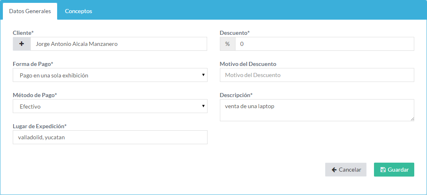Screen dimensions: 427x195
Task: Click the percent symbol addon next to Descuento
Action: 227,44
